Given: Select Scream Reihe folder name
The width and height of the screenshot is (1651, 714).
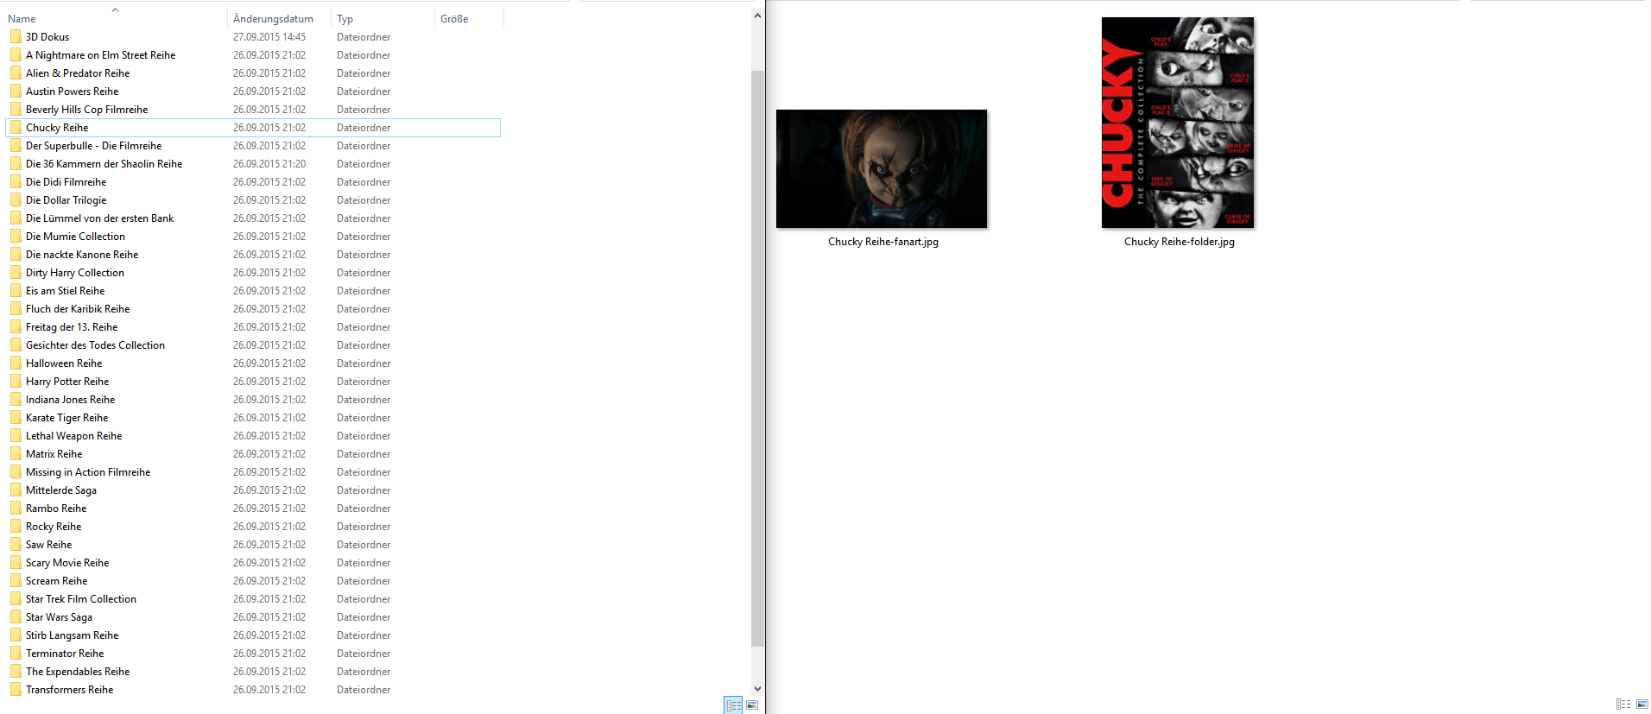Looking at the screenshot, I should point(56,581).
